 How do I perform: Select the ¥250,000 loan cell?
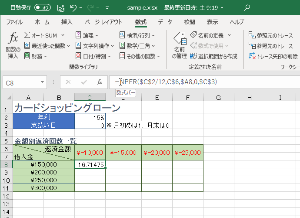click(x=43, y=180)
